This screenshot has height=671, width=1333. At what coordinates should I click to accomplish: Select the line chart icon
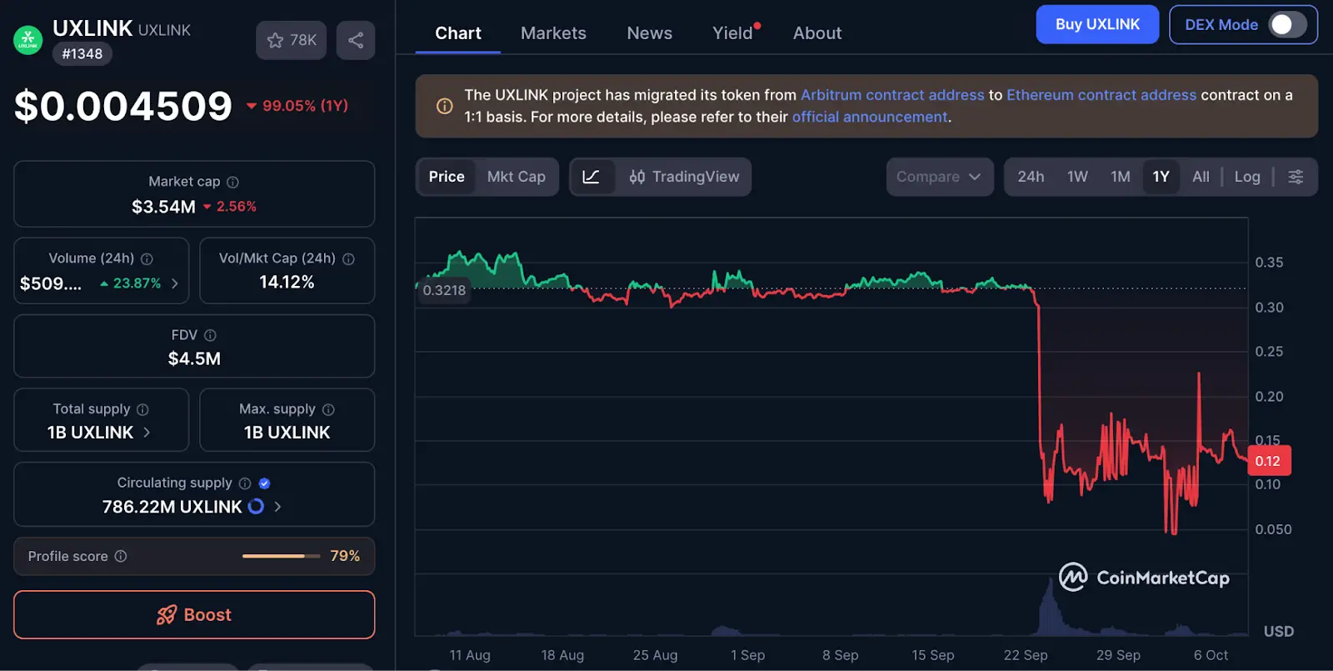click(x=592, y=177)
